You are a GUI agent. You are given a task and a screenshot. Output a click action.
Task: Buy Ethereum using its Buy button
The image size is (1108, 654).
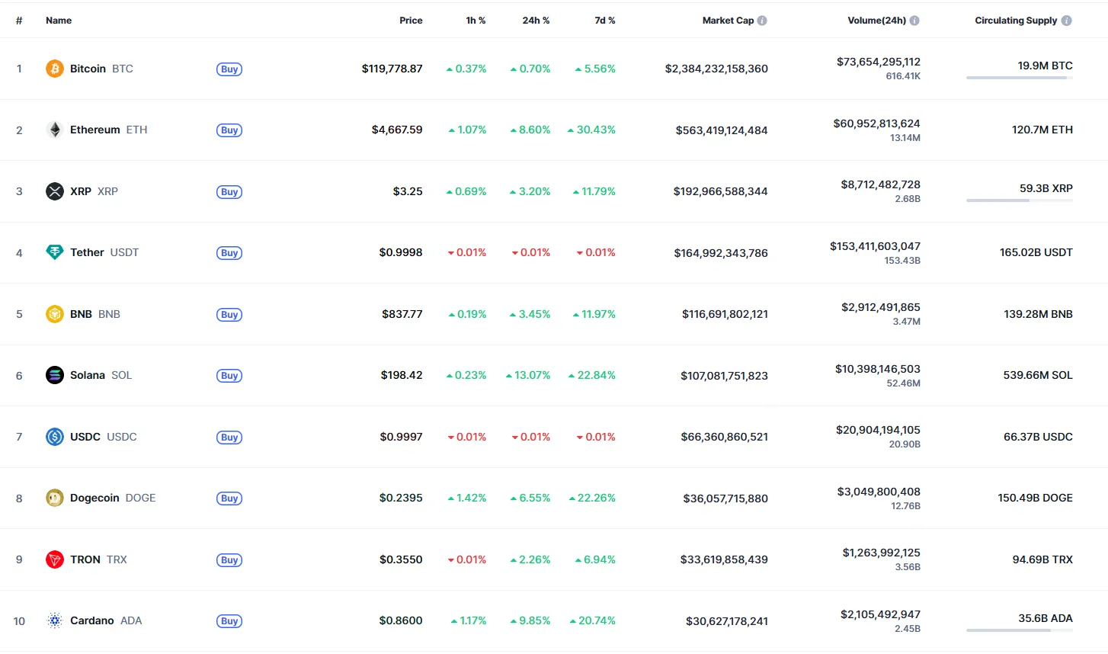(229, 130)
